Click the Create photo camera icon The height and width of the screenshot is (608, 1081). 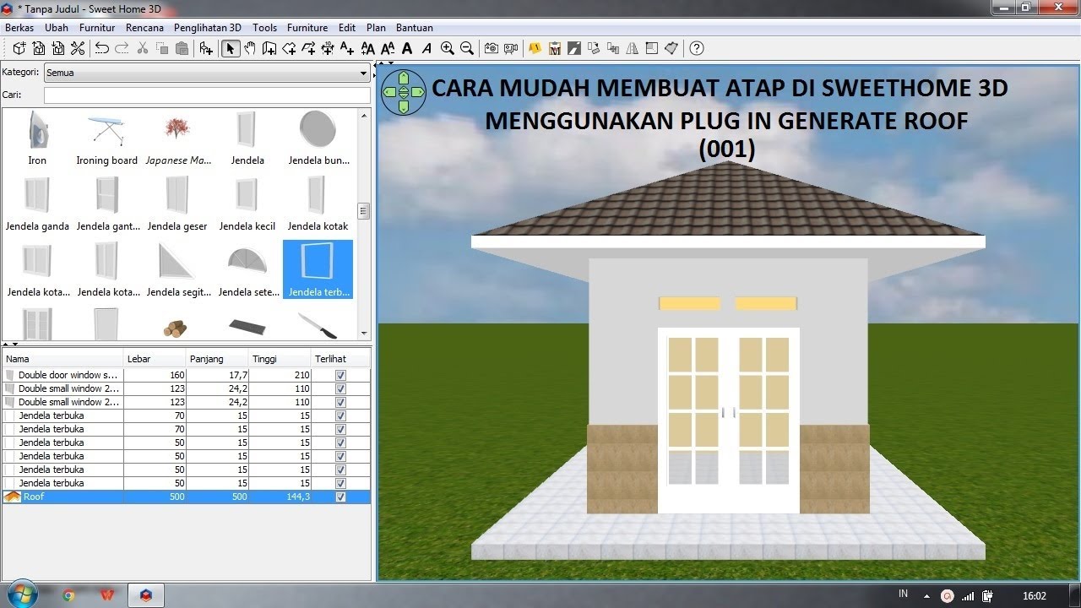pos(491,48)
